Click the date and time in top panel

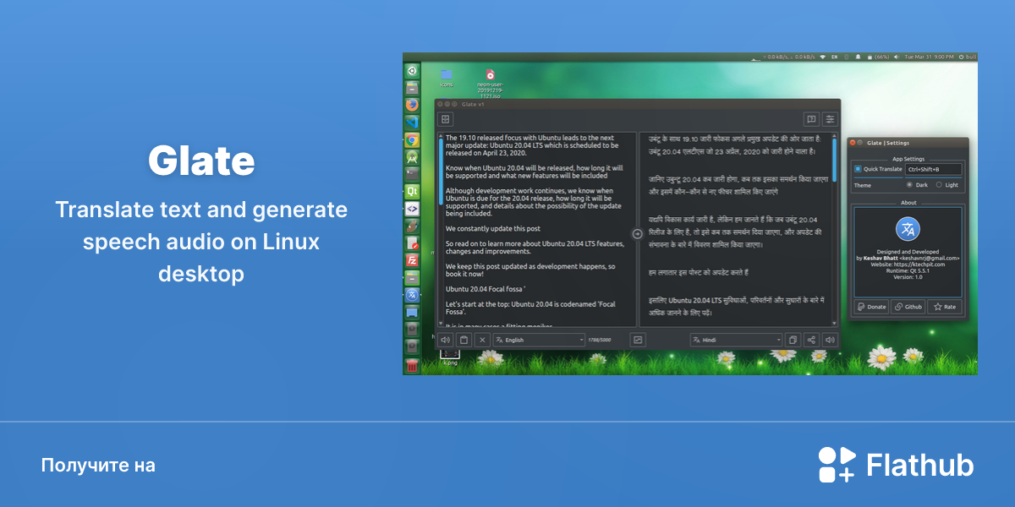pos(928,57)
